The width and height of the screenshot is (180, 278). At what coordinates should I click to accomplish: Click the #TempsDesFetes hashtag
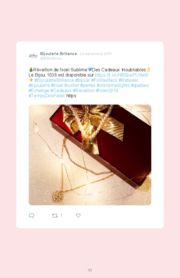47,96
